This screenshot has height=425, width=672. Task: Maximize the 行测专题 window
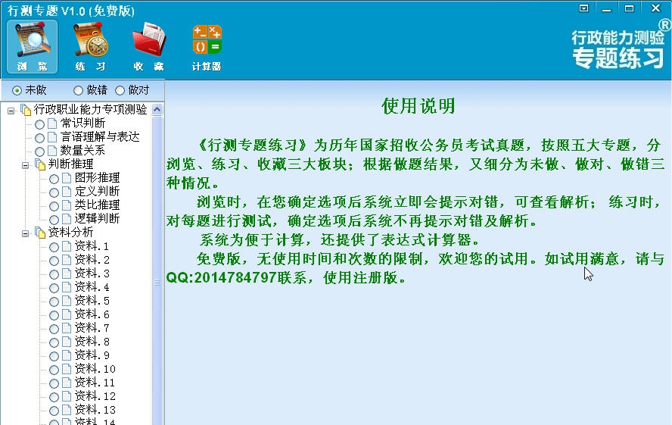click(629, 8)
